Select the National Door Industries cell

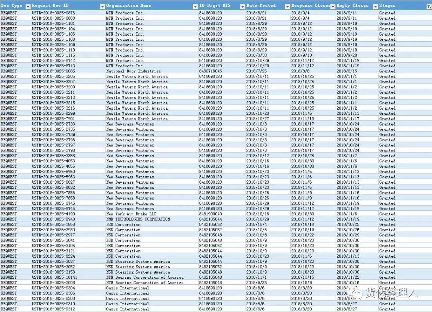[134, 71]
